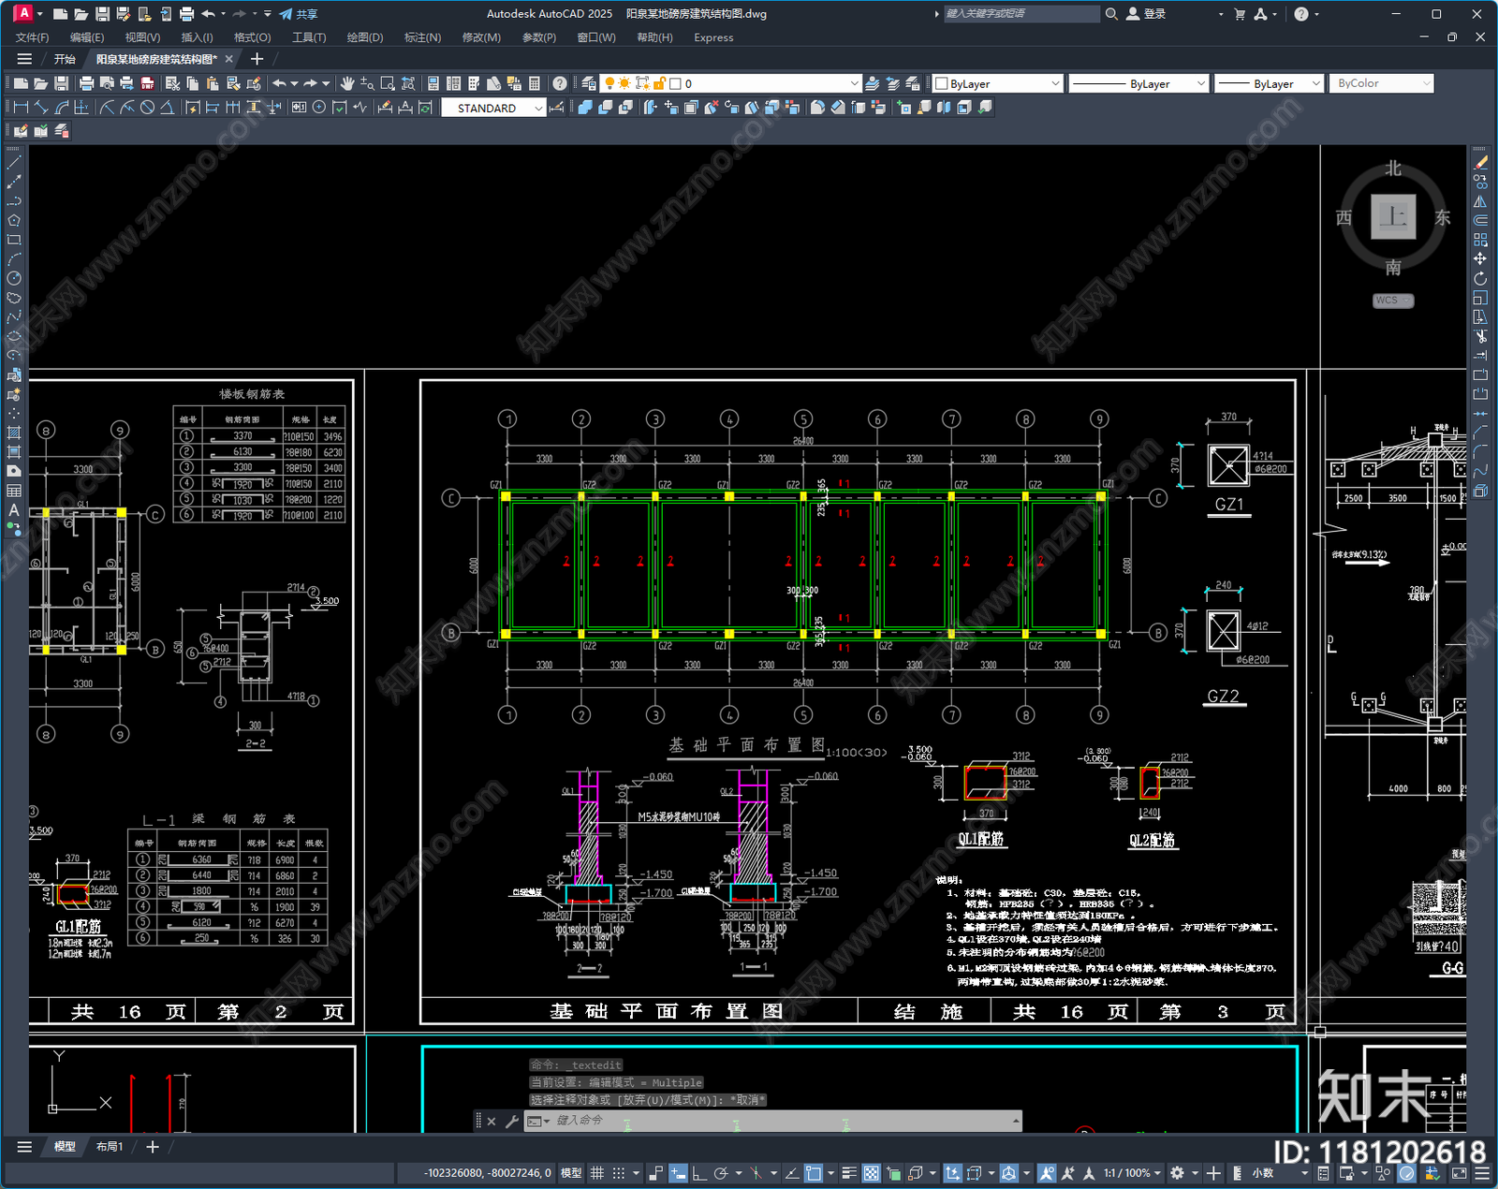
Task: Click the Help question mark toolbar icon
Action: point(559,83)
